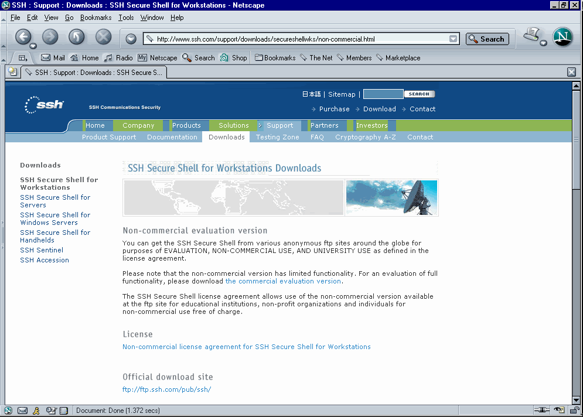Toggle the online/offline connection indicator
Viewport: 583px width, 417px height.
543,411
